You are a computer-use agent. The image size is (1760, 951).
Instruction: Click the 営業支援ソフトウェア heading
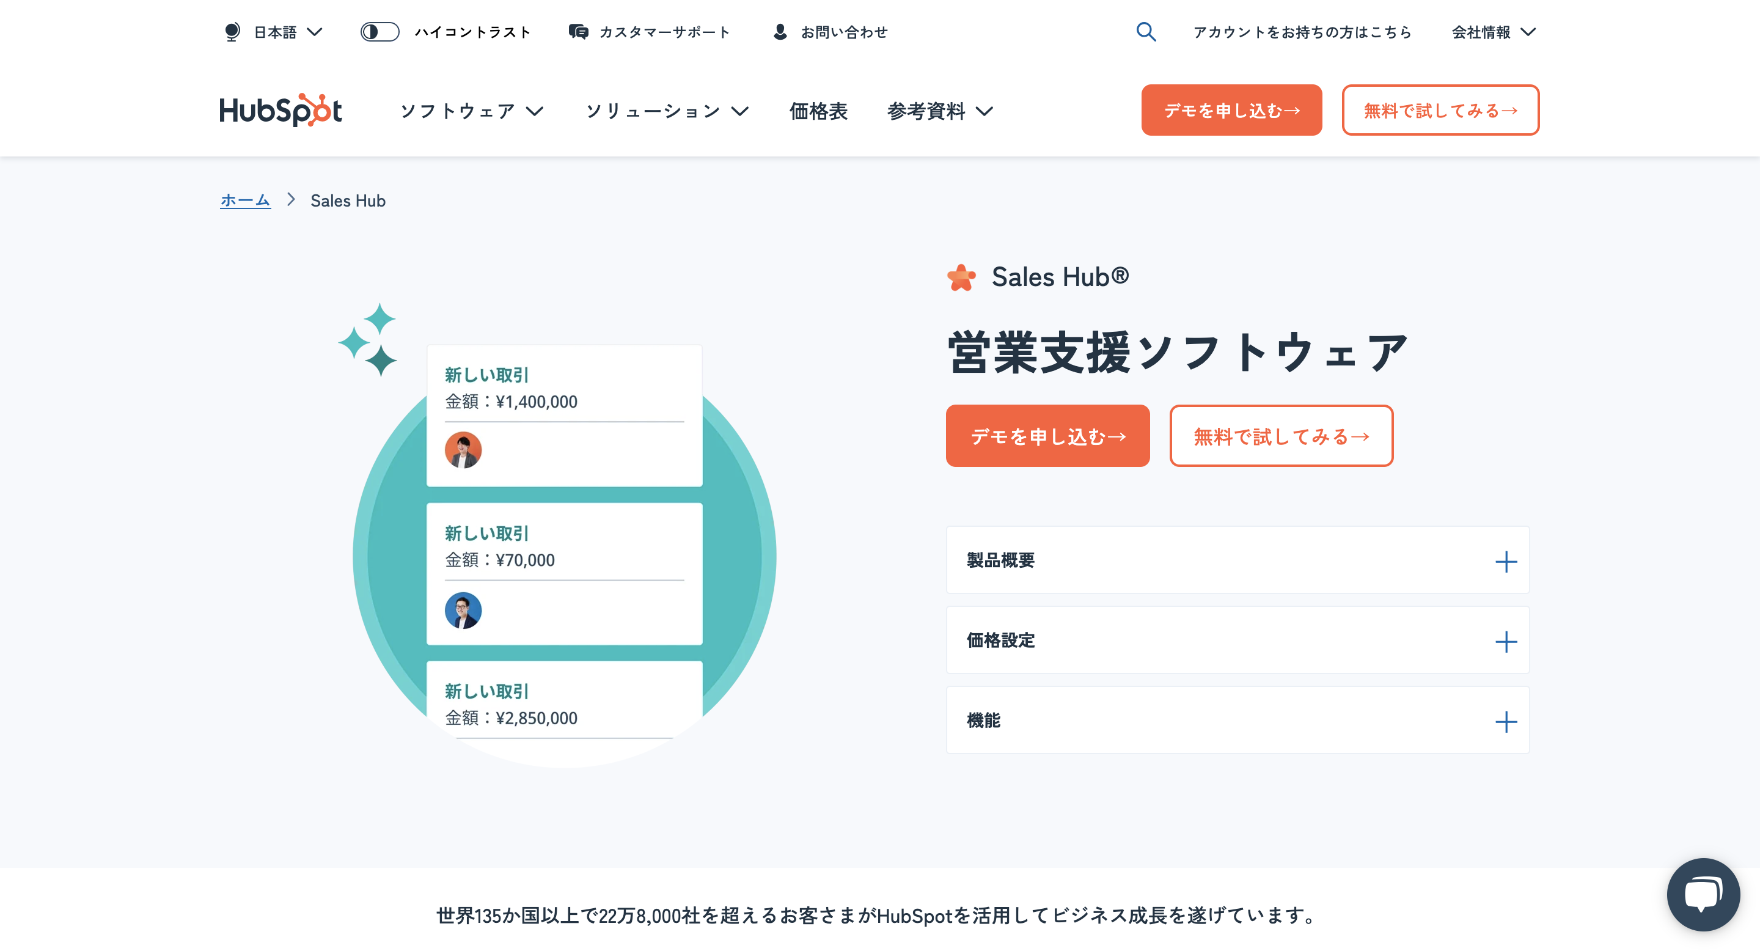pos(1177,353)
